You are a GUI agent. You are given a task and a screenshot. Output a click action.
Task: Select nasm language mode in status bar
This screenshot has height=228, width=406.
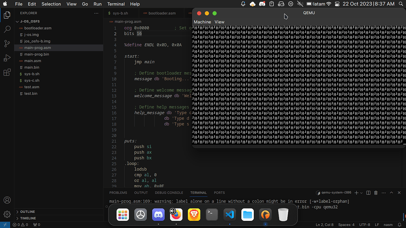click(x=388, y=225)
